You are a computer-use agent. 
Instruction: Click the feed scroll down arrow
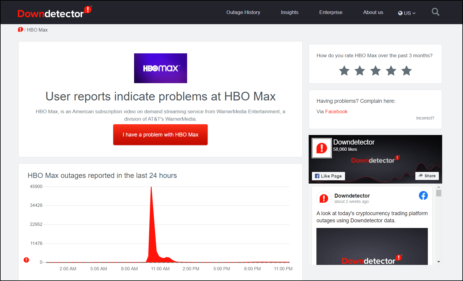[439, 262]
